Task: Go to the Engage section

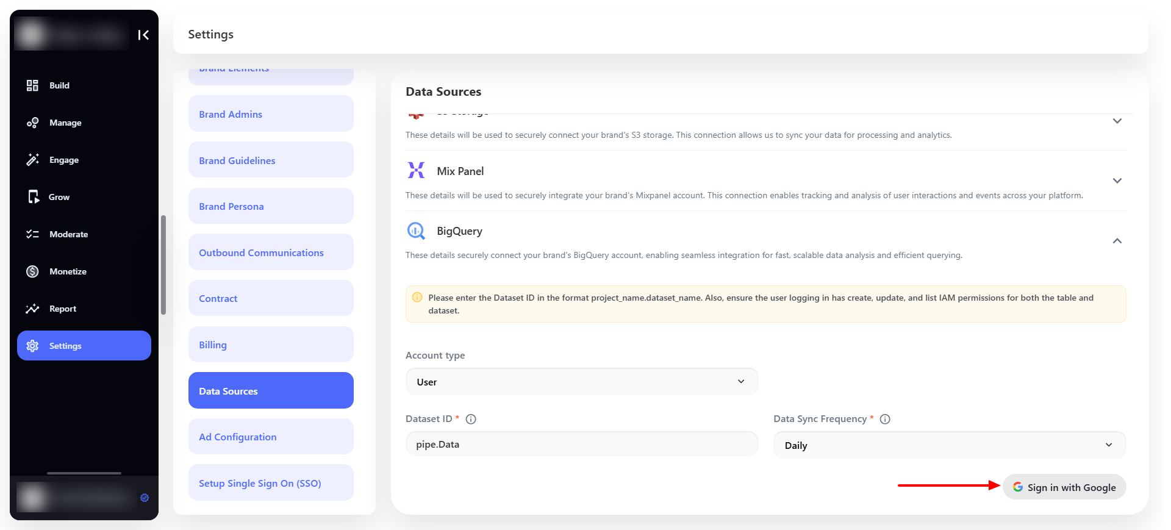Action: pyautogui.click(x=84, y=160)
